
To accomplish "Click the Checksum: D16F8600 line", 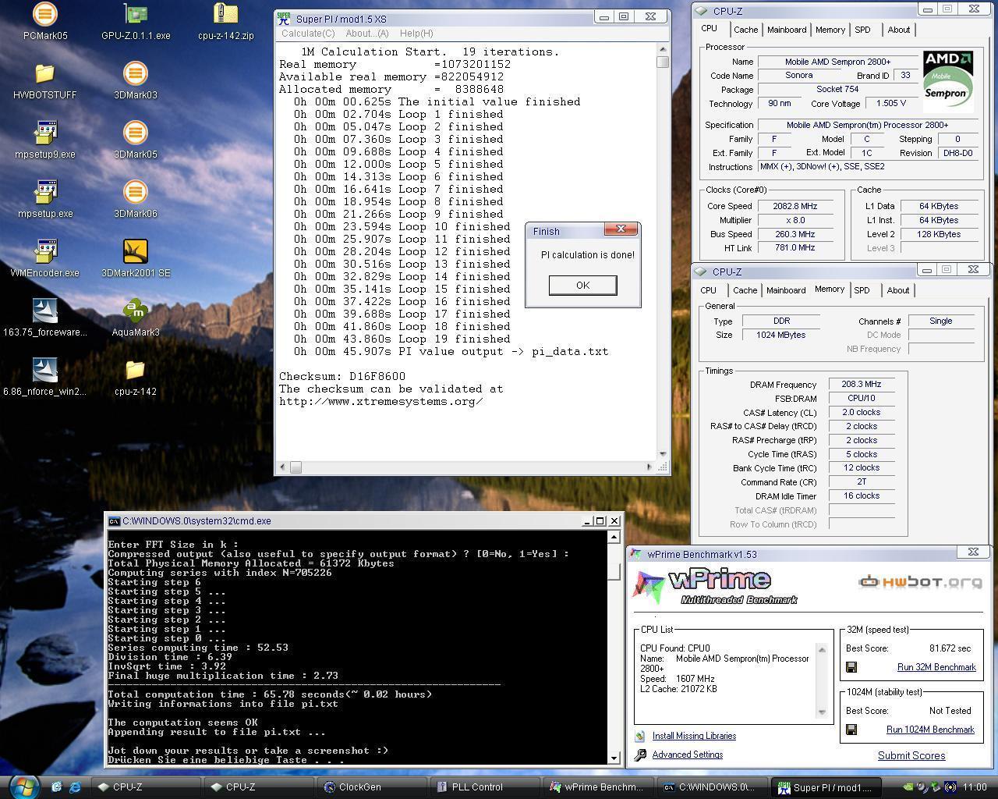I will pos(342,376).
